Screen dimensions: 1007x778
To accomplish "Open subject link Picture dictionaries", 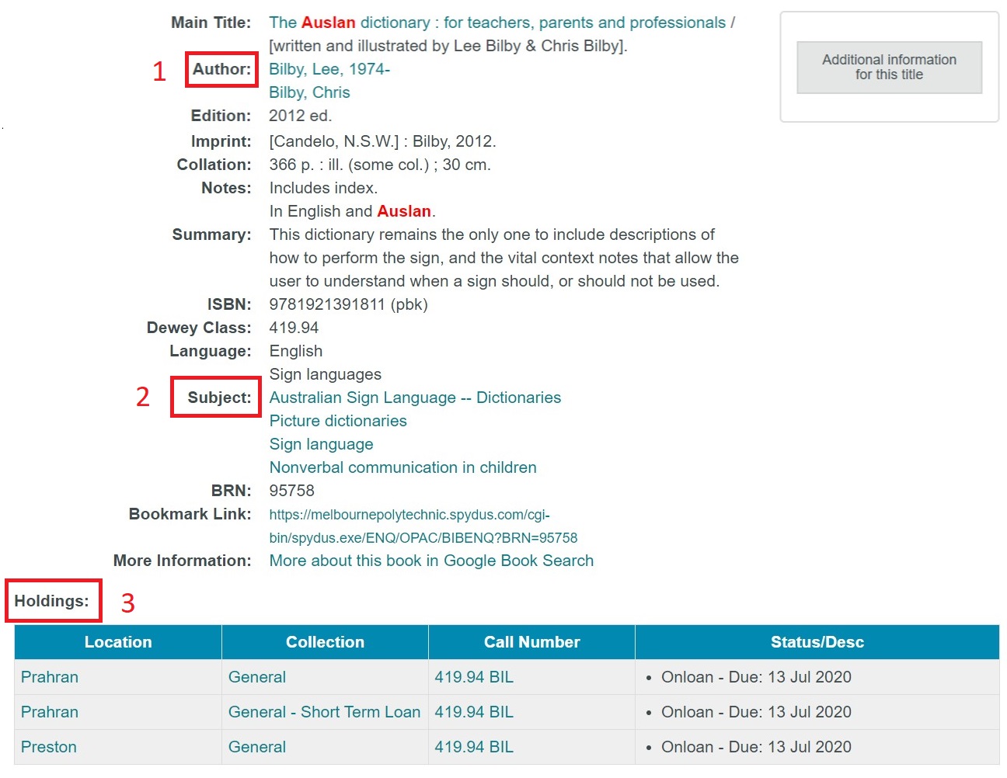I will pyautogui.click(x=338, y=421).
